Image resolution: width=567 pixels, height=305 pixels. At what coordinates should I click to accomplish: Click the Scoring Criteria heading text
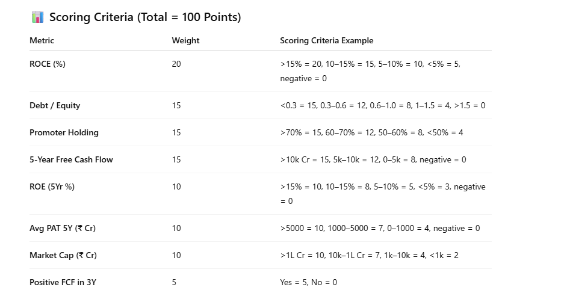pos(145,17)
